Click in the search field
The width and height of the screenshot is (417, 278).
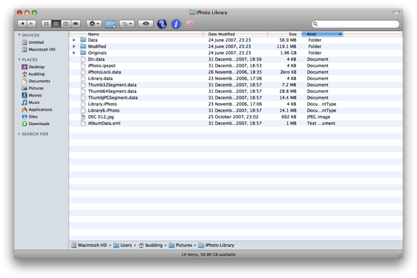(x=355, y=24)
